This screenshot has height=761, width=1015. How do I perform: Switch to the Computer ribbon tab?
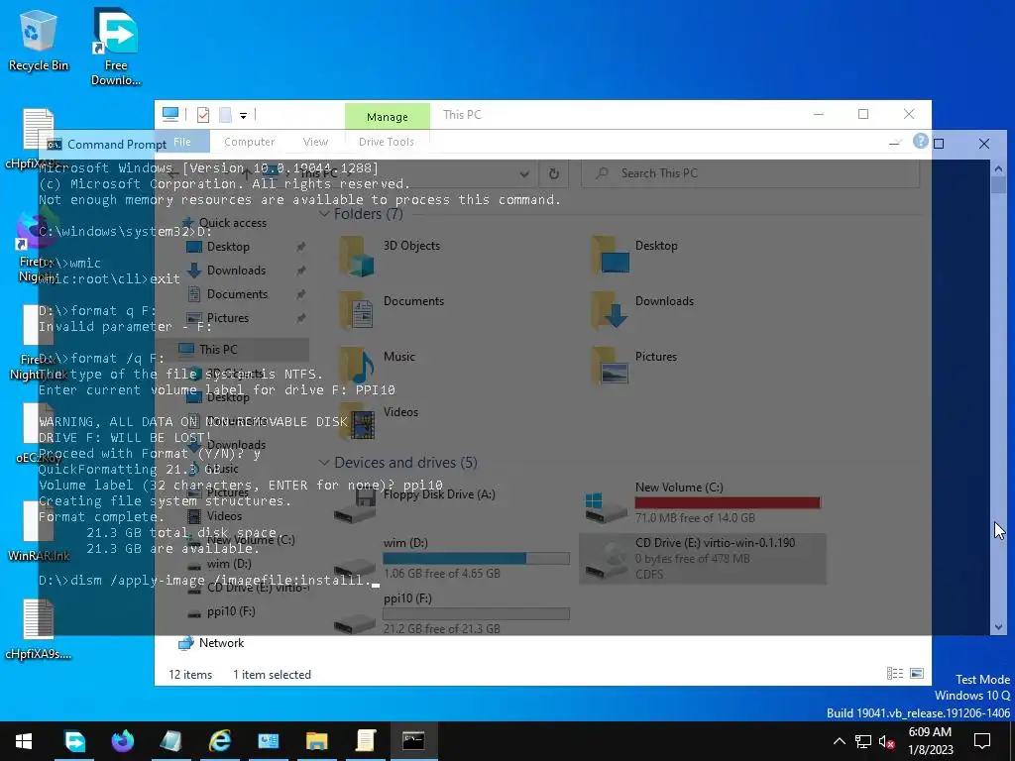[x=249, y=142]
